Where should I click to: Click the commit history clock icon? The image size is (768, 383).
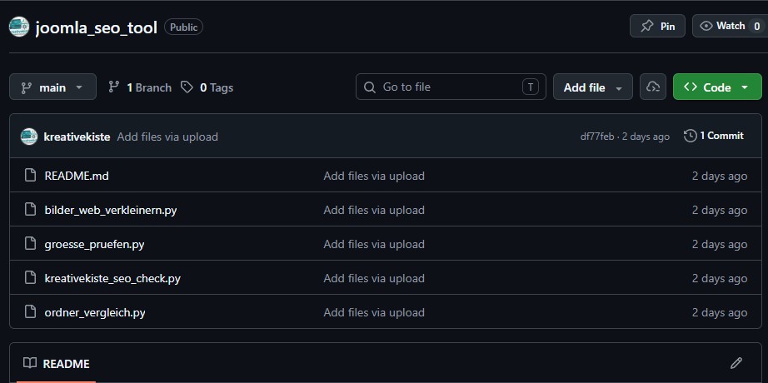[x=690, y=136]
